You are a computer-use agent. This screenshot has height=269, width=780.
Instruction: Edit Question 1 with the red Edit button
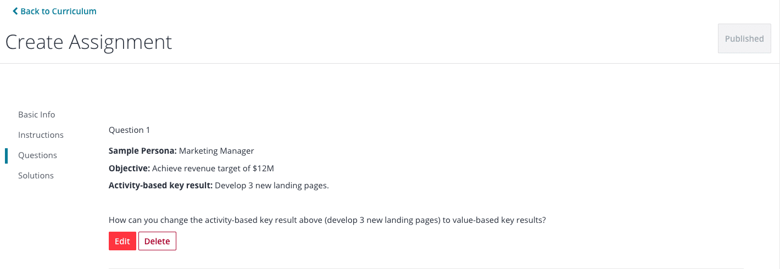[122, 241]
